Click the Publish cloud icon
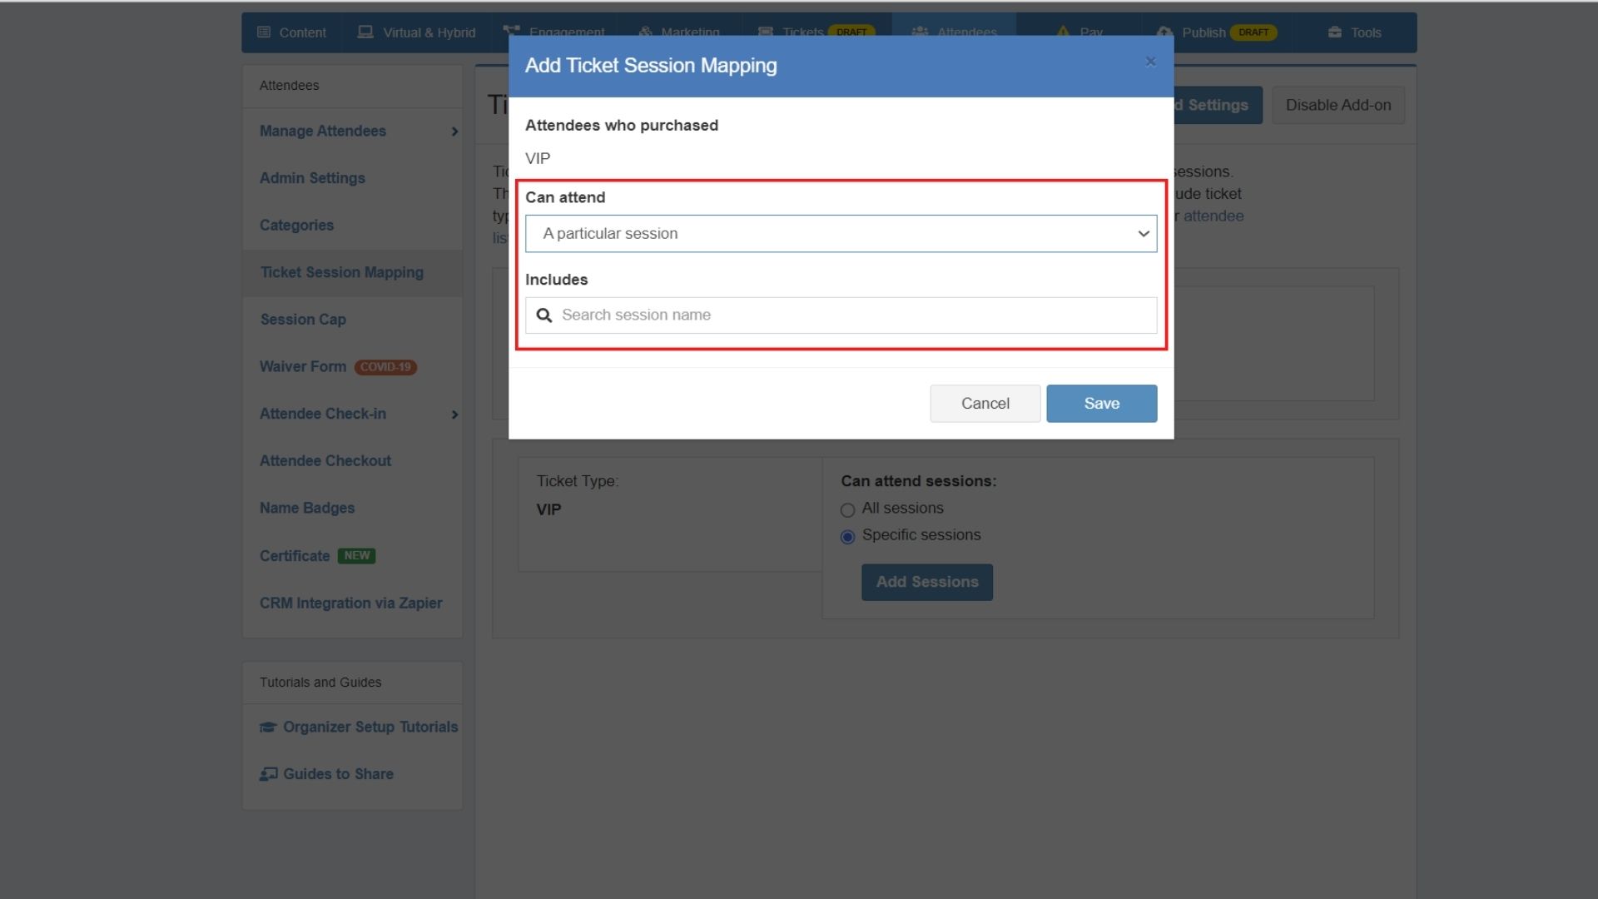 pos(1165,32)
